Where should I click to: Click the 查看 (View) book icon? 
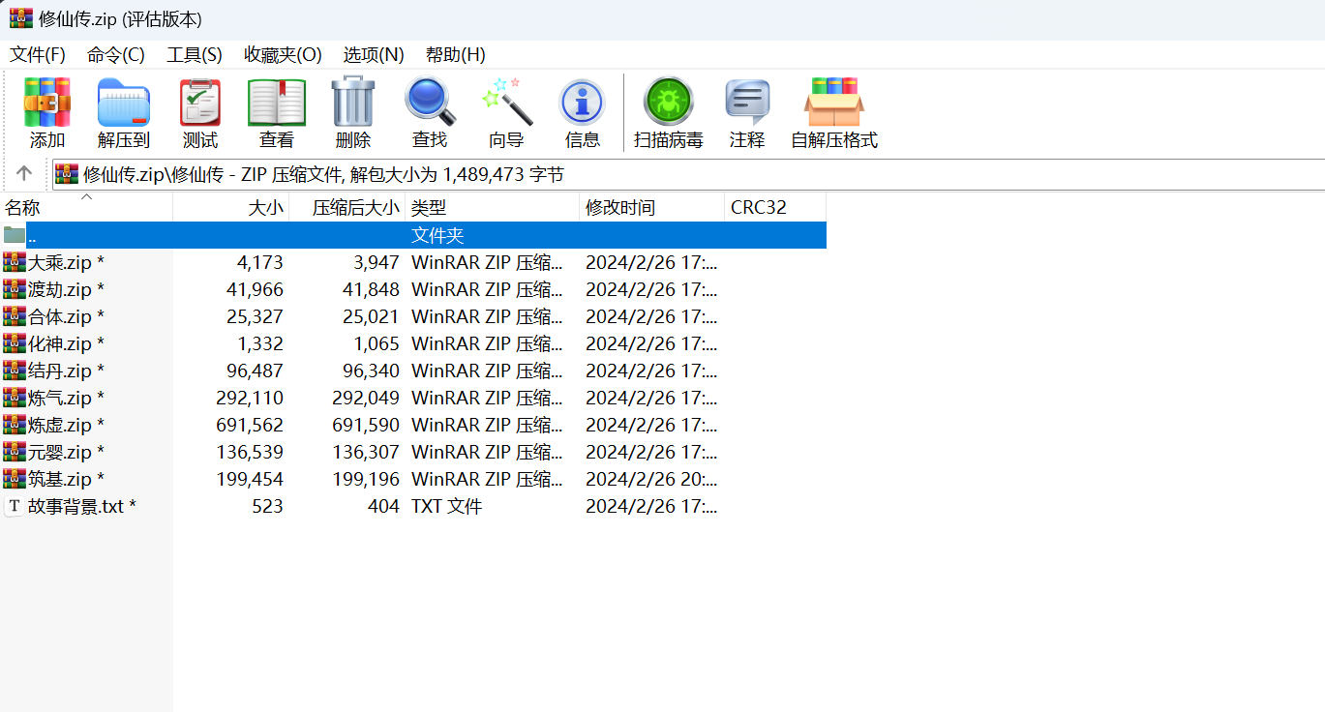[277, 103]
